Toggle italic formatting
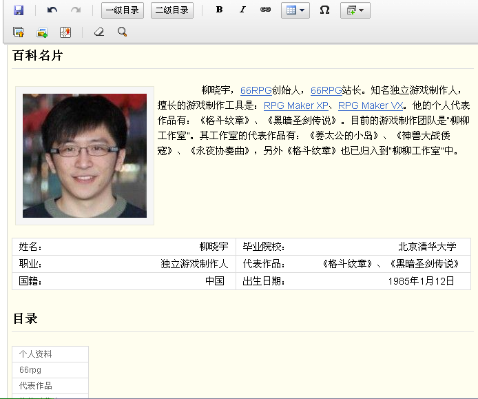 pos(242,10)
